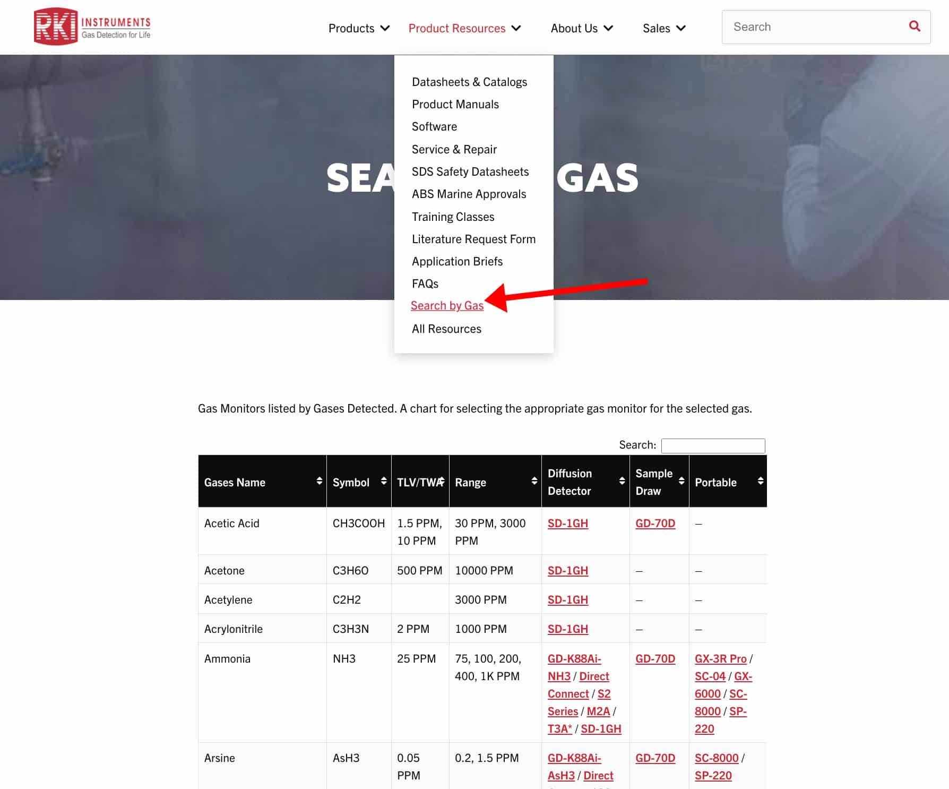Viewport: 949px width, 789px height.
Task: Open the Search by Gas link
Action: click(x=447, y=306)
